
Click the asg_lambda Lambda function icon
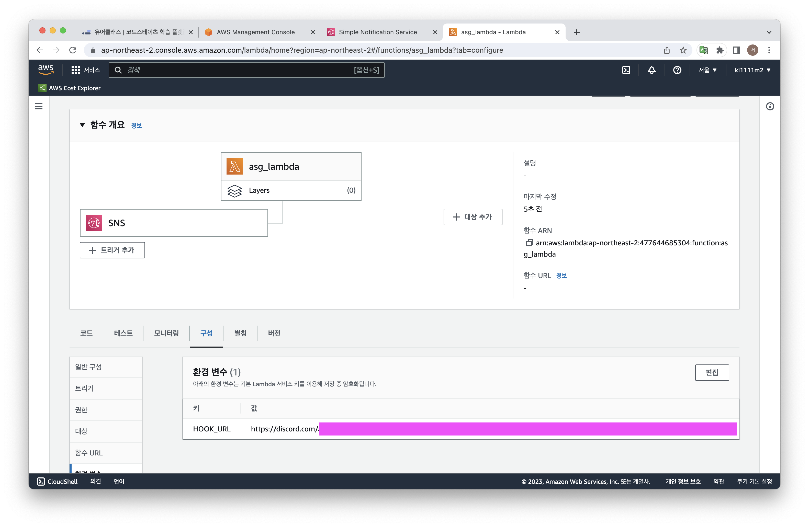click(x=234, y=166)
